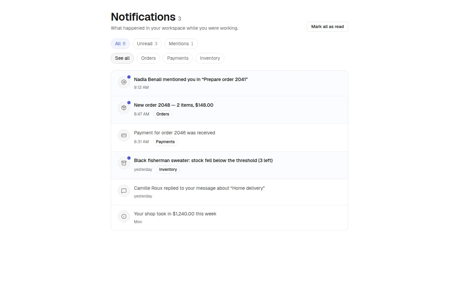Image resolution: width=459 pixels, height=287 pixels.
Task: Click the archive box icon for Black fisherman sweater
Action: click(124, 163)
